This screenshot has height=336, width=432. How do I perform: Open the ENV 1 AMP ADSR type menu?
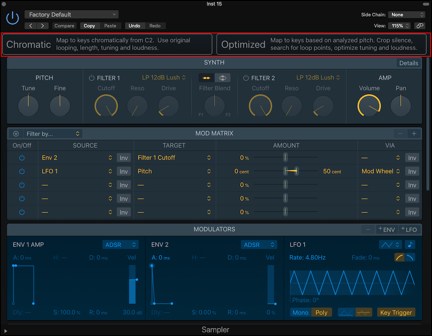tap(120, 245)
